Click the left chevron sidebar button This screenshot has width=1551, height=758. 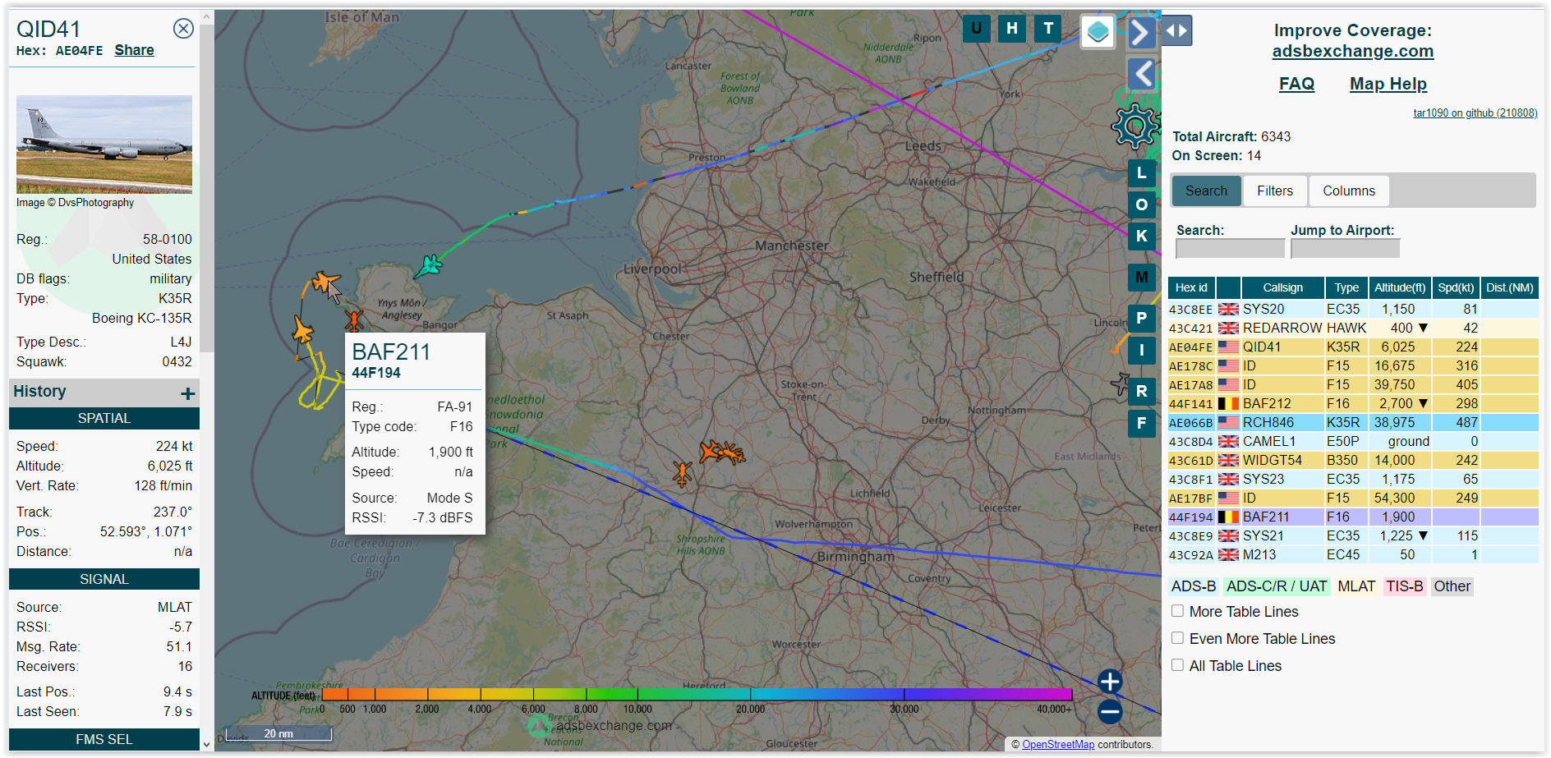pos(1142,74)
